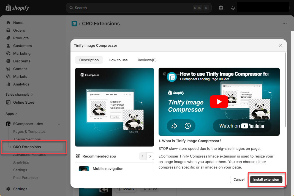The width and height of the screenshot is (294, 196).
Task: Click the CRO Extensions page title
Action: [x=101, y=24]
